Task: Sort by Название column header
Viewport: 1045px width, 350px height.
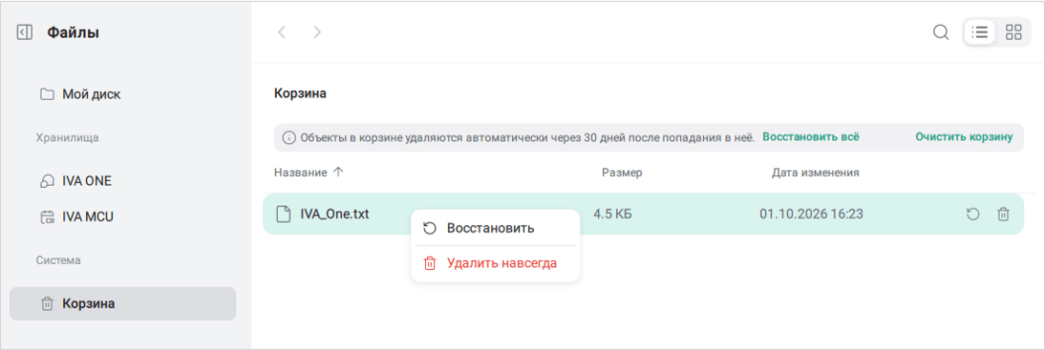Action: [x=301, y=173]
